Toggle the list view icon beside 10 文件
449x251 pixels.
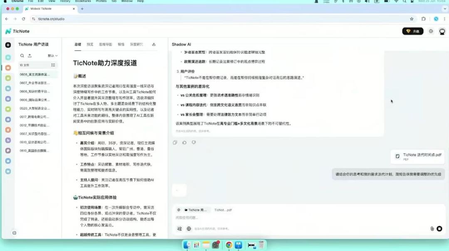[53, 65]
